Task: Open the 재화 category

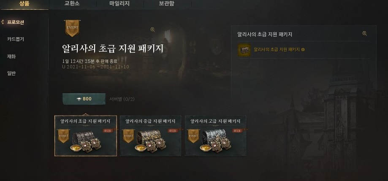Action: 11,57
